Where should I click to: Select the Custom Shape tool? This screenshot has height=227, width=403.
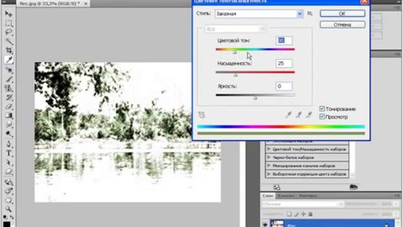coord(8,172)
